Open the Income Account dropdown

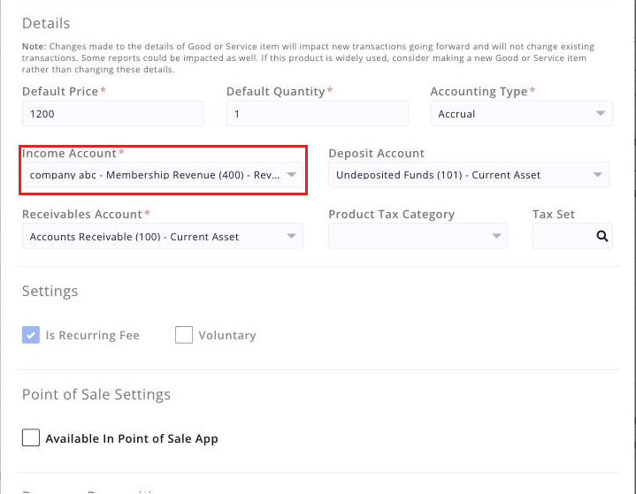[x=163, y=175]
